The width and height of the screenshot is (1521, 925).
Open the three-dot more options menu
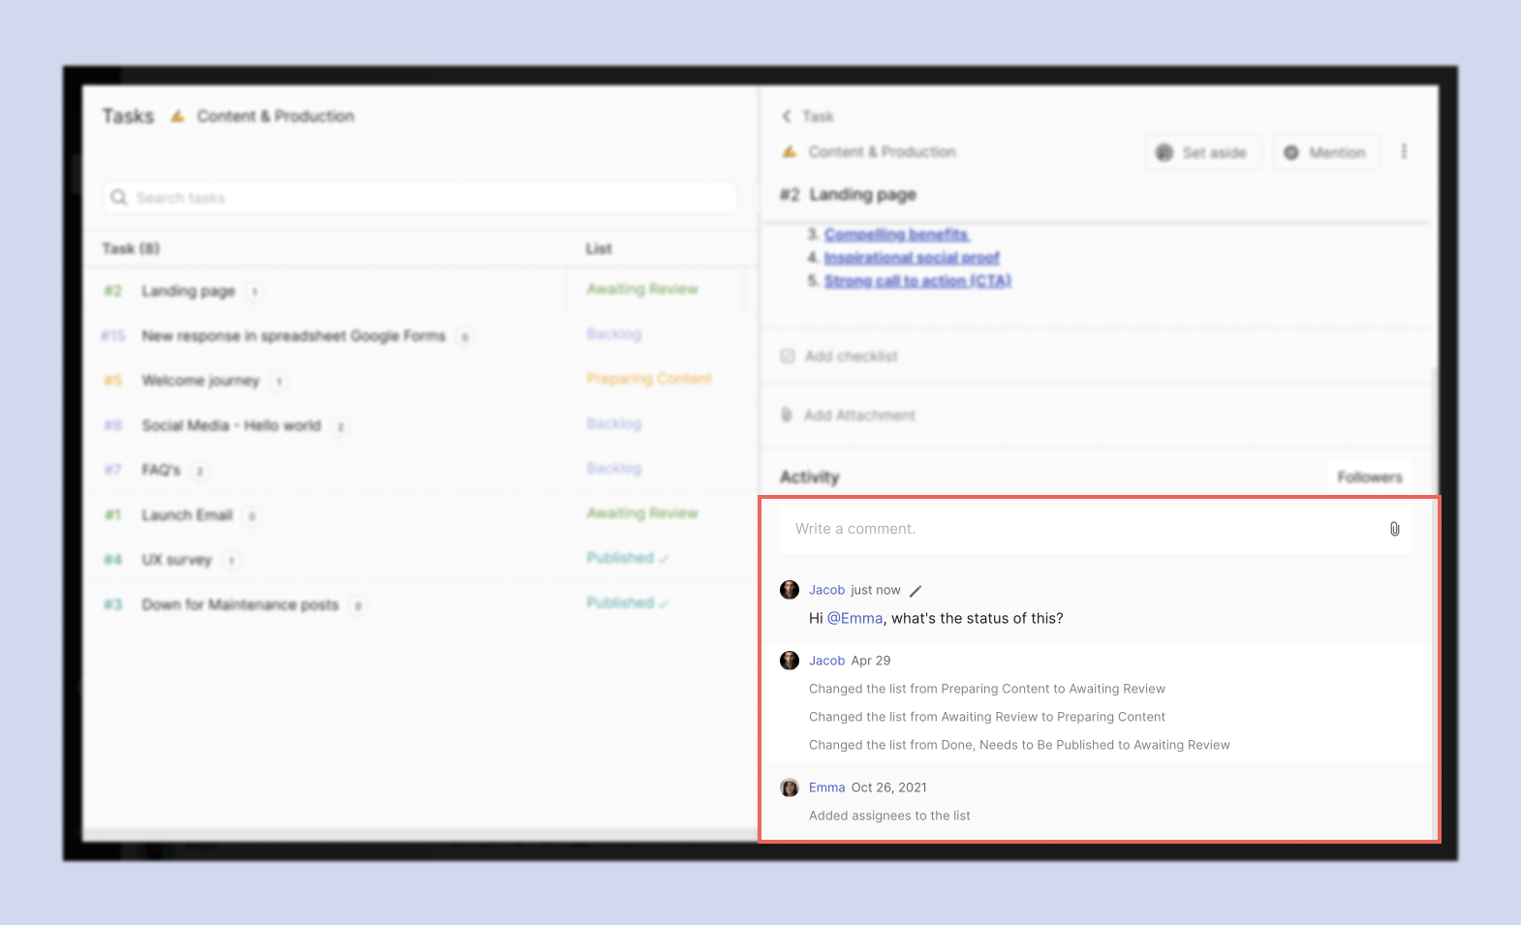point(1404,152)
